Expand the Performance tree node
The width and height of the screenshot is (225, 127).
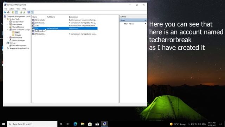point(8,38)
